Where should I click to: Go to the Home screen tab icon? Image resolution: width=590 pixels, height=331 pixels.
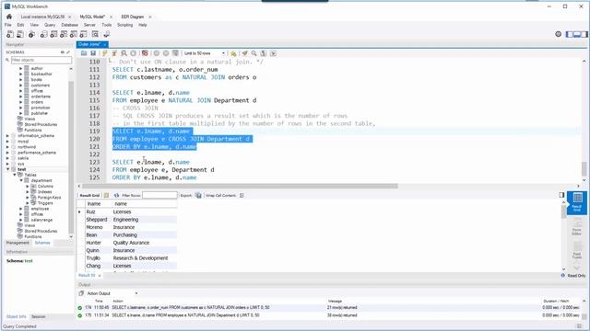click(9, 17)
